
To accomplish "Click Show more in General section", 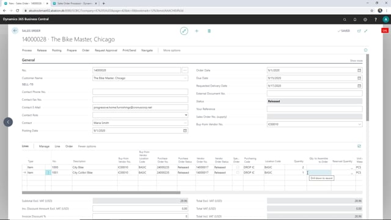I will click(356, 61).
